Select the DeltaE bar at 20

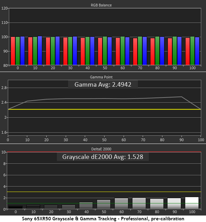(51, 207)
